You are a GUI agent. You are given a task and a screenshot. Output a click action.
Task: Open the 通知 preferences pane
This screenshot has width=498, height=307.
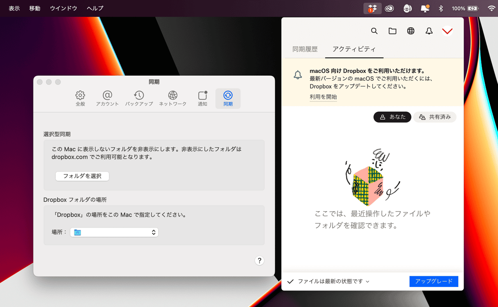[x=202, y=99]
